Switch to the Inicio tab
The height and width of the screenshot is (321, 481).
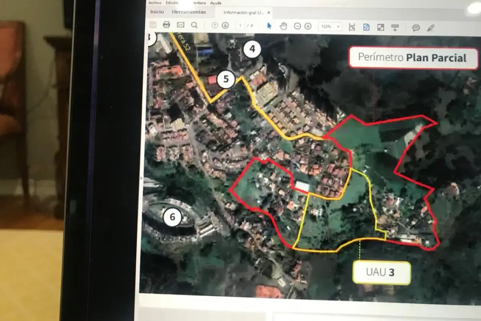157,12
